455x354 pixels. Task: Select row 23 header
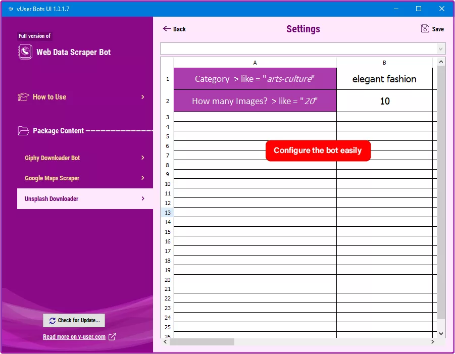click(168, 308)
